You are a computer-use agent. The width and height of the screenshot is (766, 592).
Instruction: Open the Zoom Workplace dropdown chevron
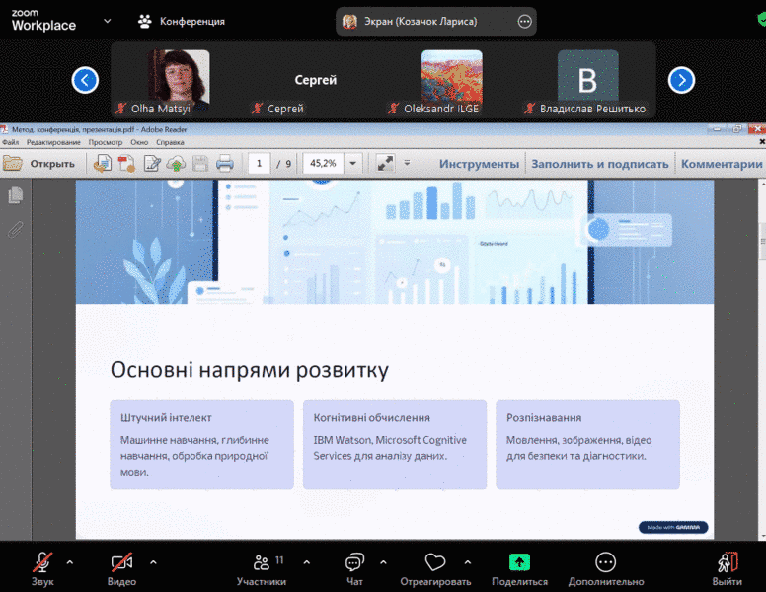[x=107, y=21]
